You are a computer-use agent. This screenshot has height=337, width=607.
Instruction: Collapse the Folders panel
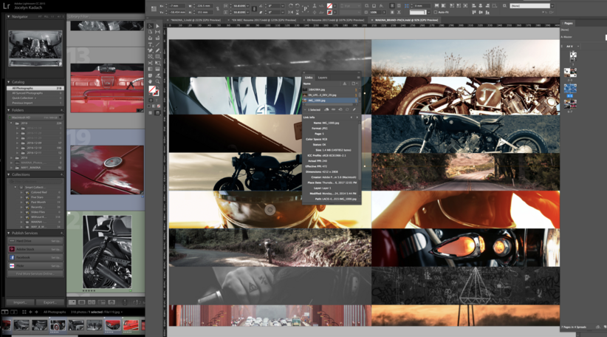tap(9, 110)
